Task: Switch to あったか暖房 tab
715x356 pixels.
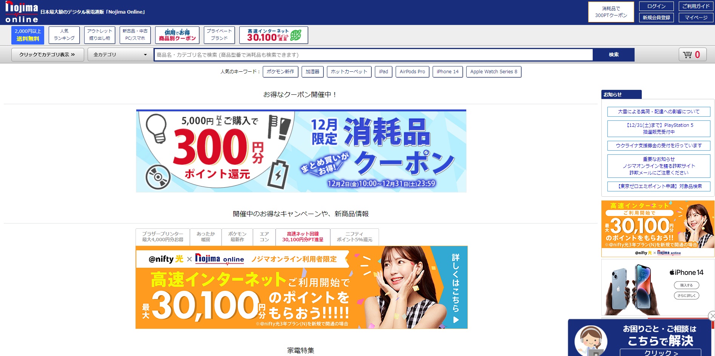Action: 206,237
